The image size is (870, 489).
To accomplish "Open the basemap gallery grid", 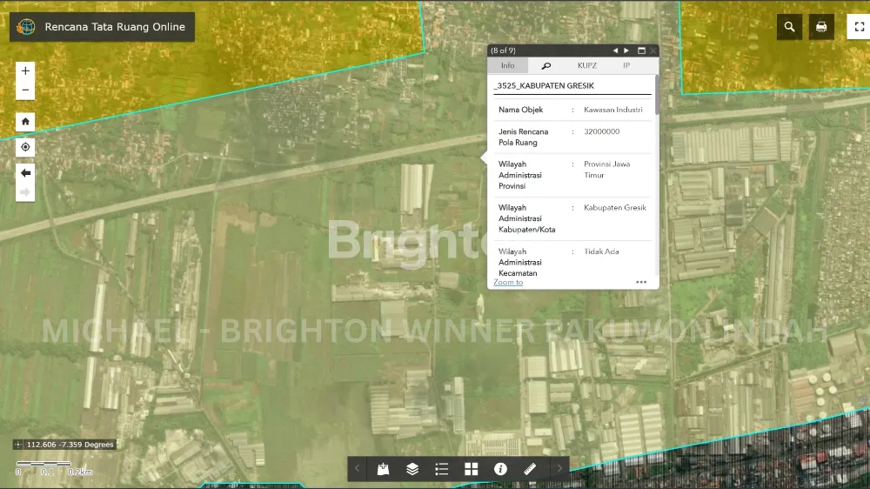I will [x=471, y=469].
